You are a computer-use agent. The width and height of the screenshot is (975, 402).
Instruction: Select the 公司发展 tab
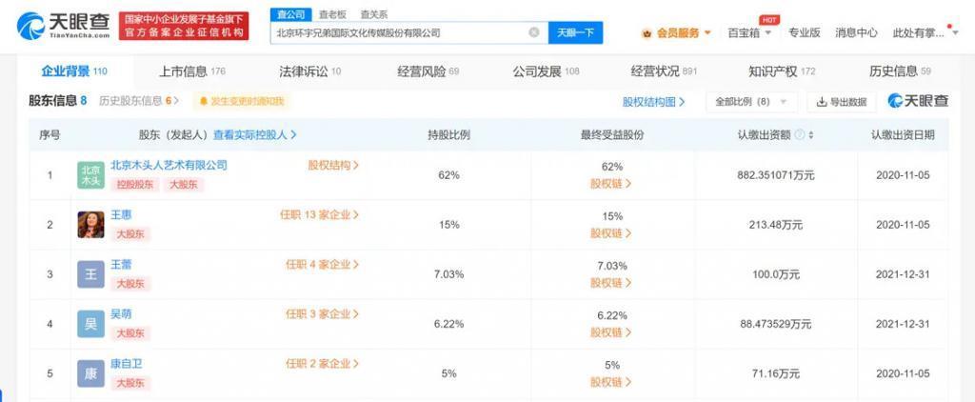[x=546, y=71]
